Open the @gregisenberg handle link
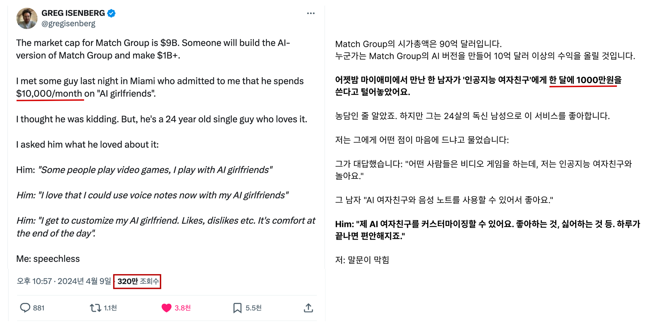The height and width of the screenshot is (333, 662). (x=68, y=24)
